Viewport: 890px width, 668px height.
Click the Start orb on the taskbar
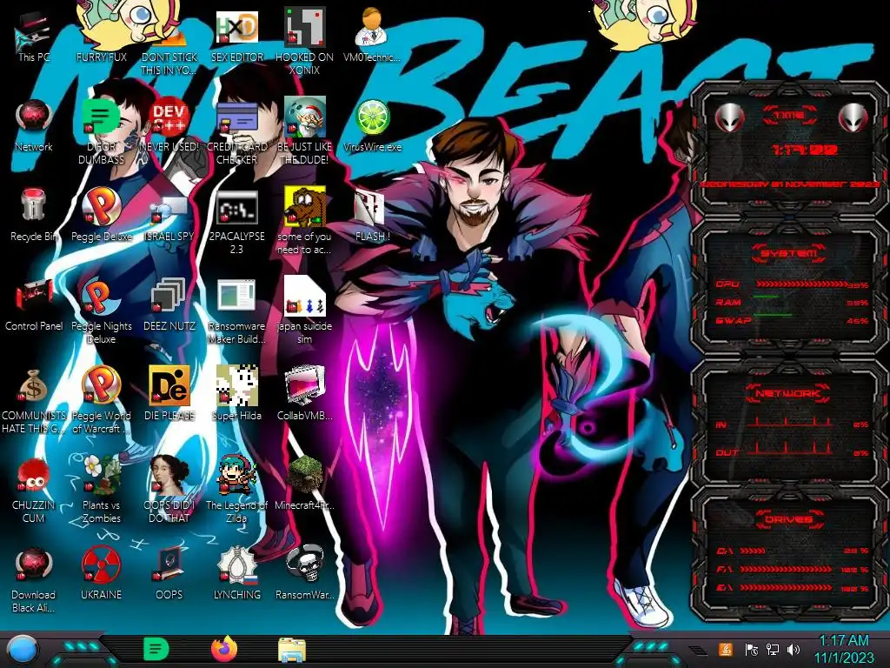pos(23,651)
